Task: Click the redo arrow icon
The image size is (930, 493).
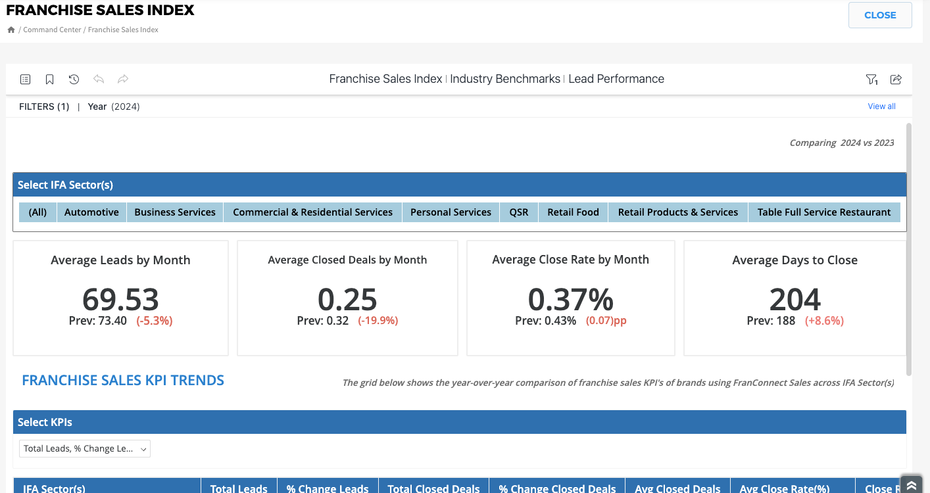Action: [x=123, y=80]
